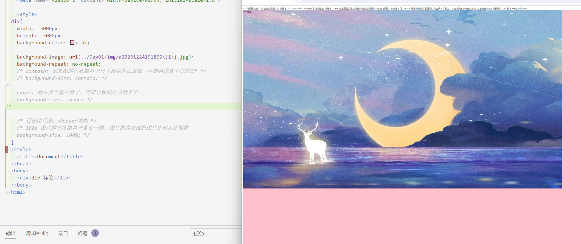Click the 'div{' selector line
This screenshot has width=581, height=244.
(17, 21)
